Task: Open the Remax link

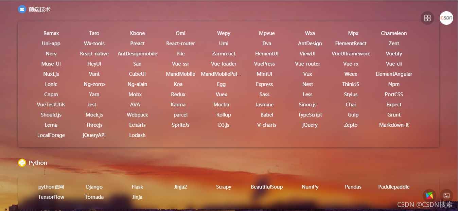Action: coord(51,33)
